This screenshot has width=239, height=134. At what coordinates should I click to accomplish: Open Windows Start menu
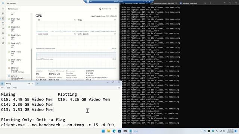(x=103, y=131)
